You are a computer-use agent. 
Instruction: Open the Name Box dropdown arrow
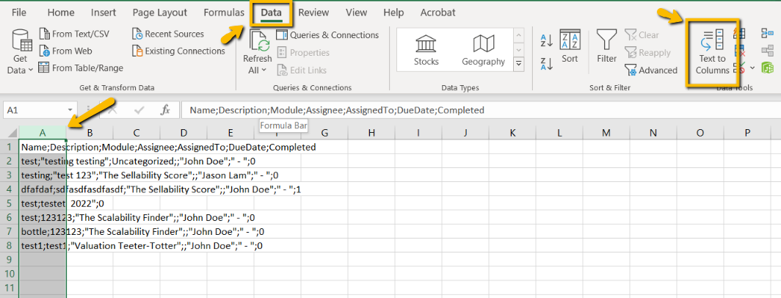click(x=70, y=110)
